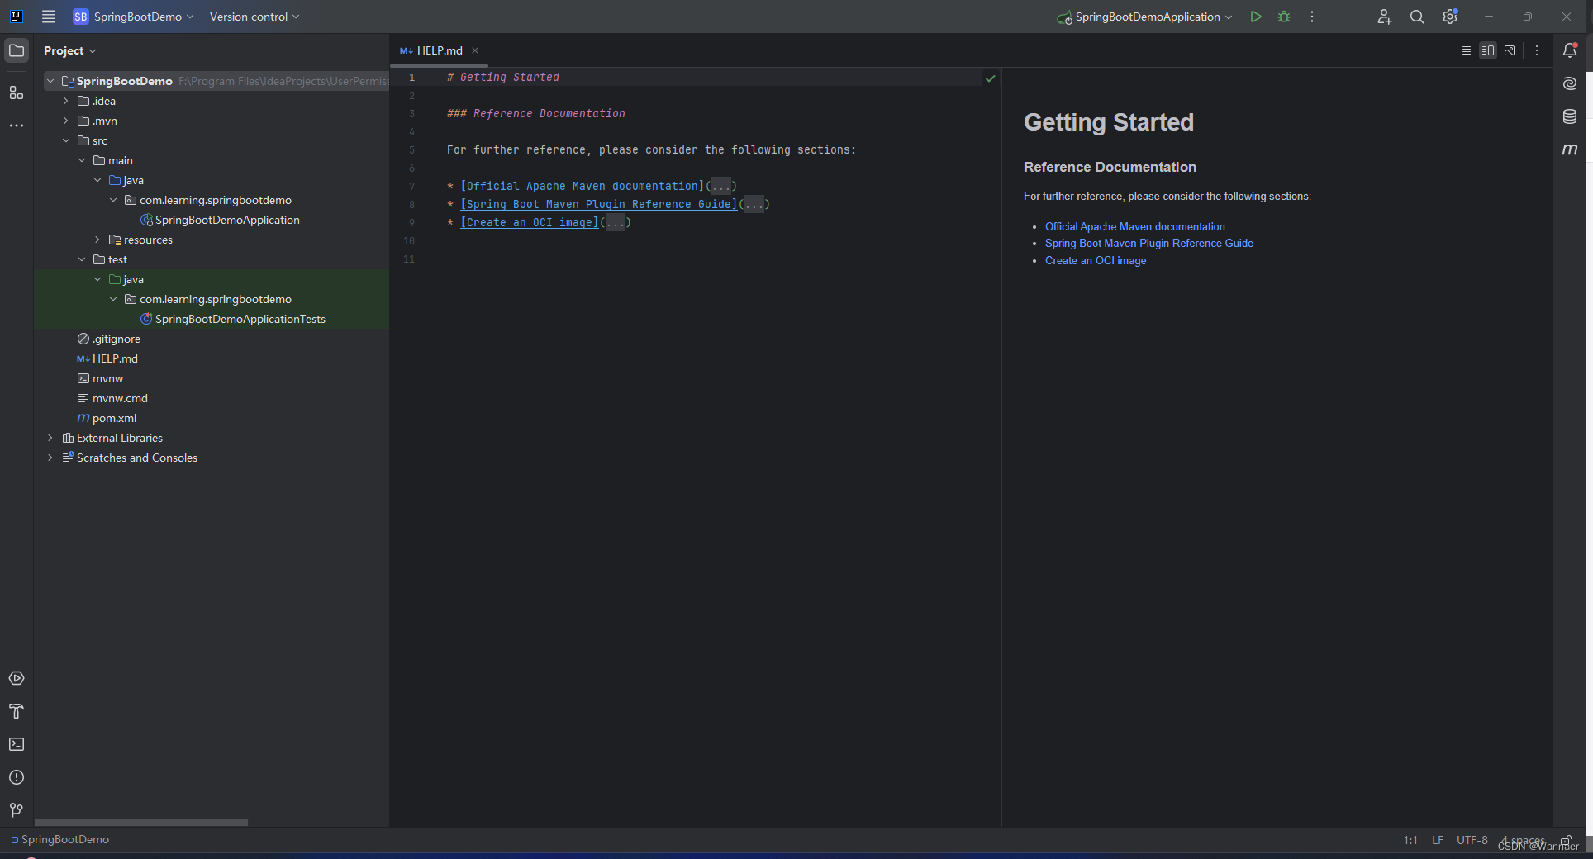The width and height of the screenshot is (1593, 859).
Task: Open the Problems tool window
Action: 17,777
